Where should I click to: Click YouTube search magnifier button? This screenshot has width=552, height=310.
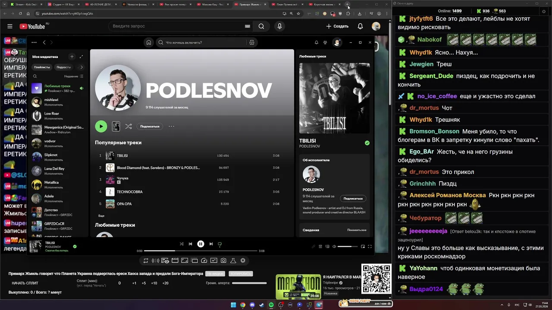click(x=261, y=26)
